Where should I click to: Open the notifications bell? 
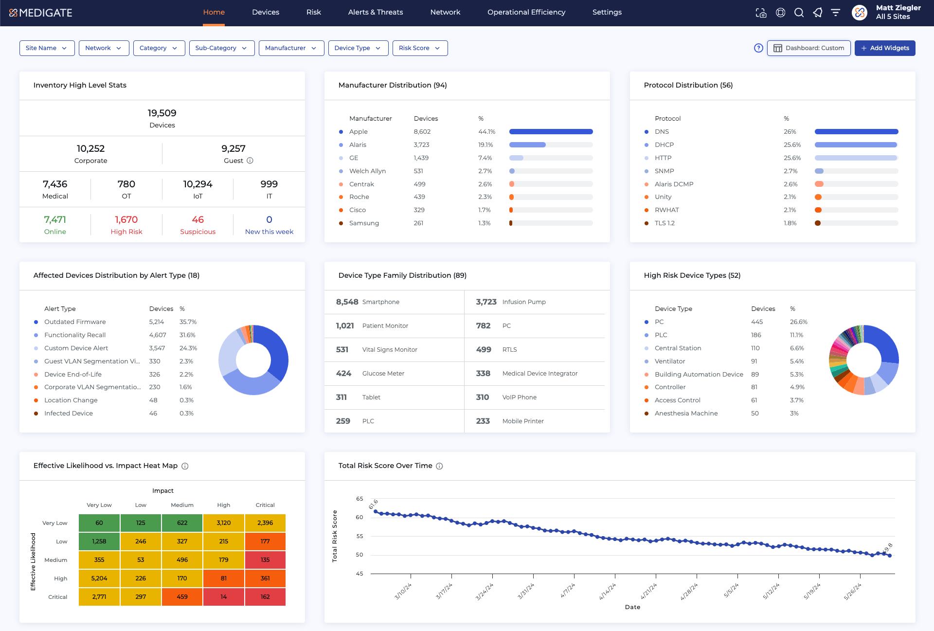coord(817,13)
